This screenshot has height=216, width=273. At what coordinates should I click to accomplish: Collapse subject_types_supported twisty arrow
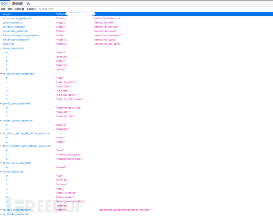1,121
